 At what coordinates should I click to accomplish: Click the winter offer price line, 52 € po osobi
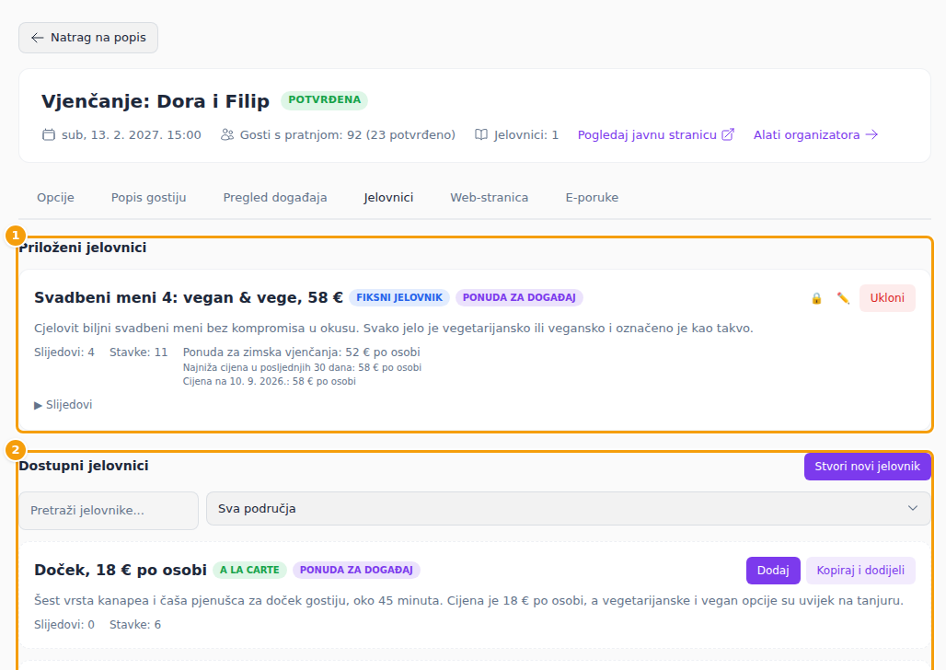coord(301,352)
